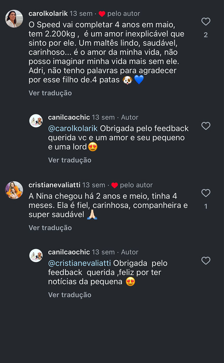224x363 pixels.
Task: Like cristianevaliatti's comment about Nina
Action: [x=206, y=193]
